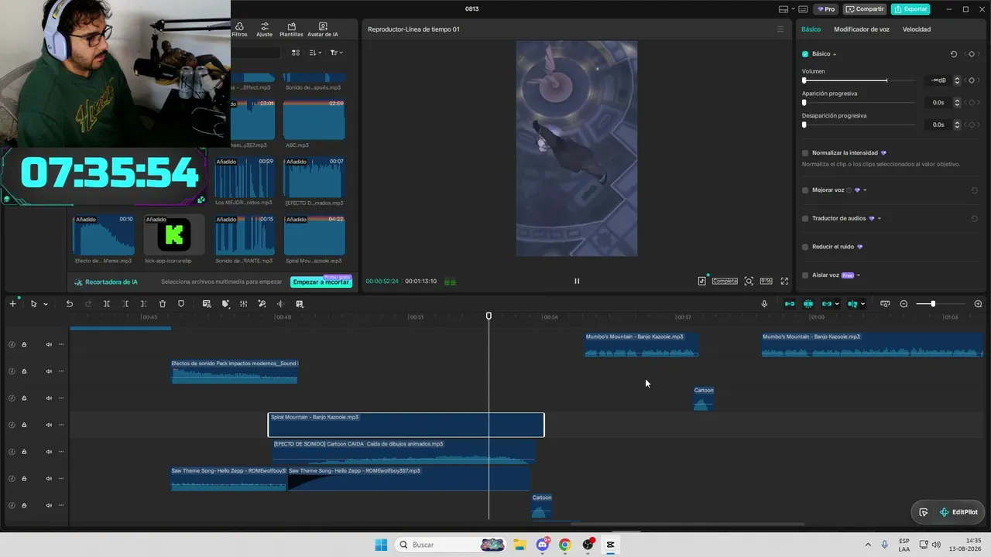The image size is (991, 557).
Task: Enter fullscreen preview in the player
Action: click(x=784, y=282)
